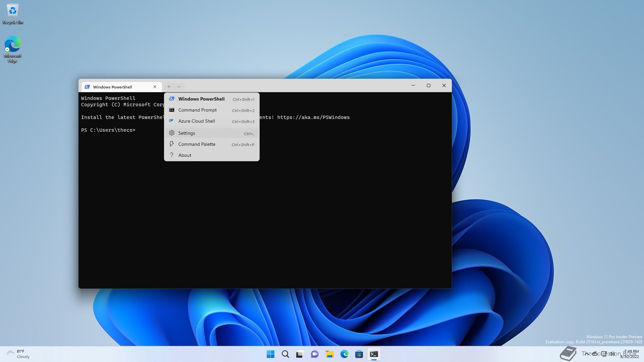Open File Explorer from taskbar

tap(329, 354)
